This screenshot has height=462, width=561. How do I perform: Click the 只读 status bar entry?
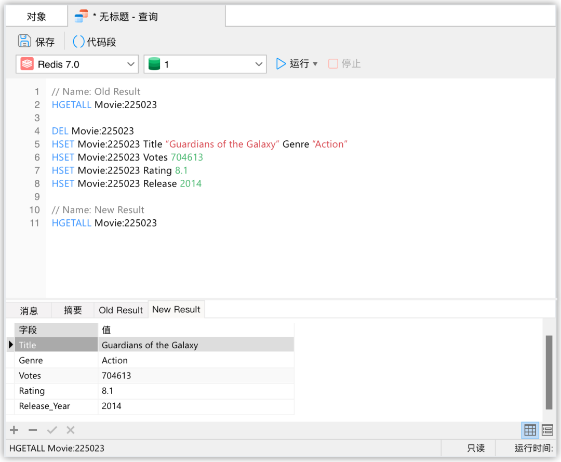[x=476, y=448]
